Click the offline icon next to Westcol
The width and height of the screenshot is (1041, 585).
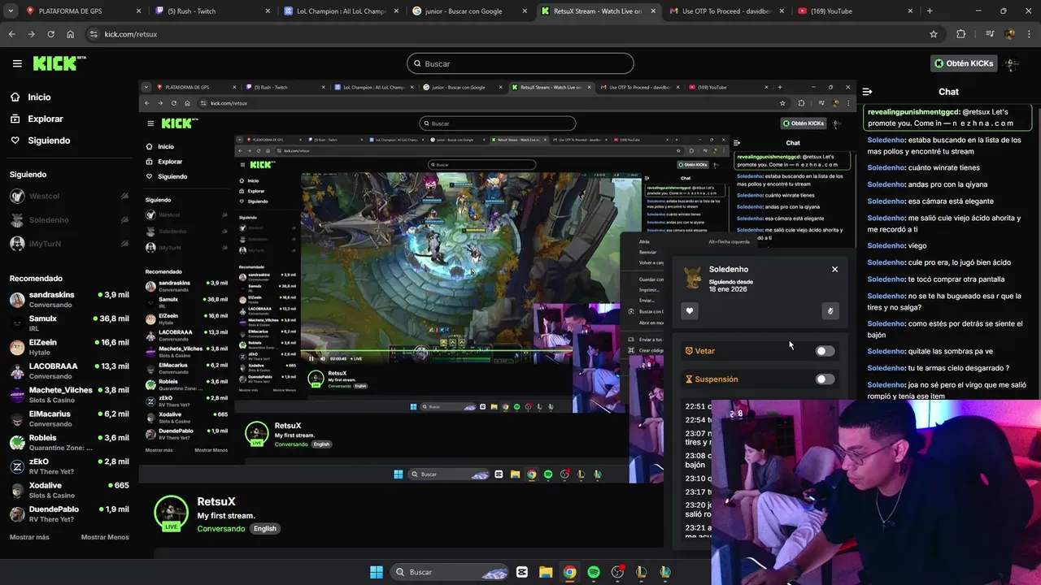pos(124,196)
